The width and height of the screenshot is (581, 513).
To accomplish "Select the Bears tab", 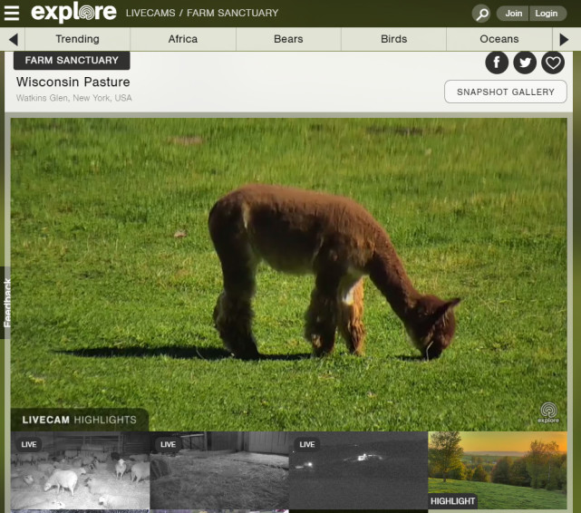I will tap(288, 39).
